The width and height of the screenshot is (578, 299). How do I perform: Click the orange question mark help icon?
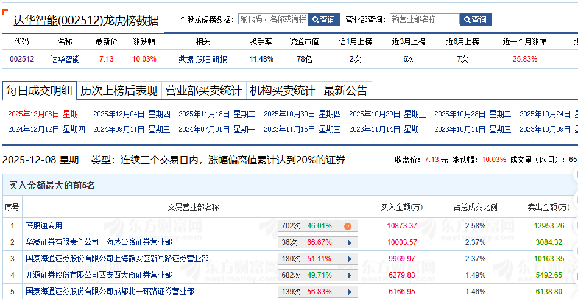point(347,226)
